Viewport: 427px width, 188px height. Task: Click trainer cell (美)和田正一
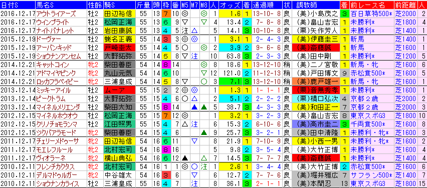316,107
